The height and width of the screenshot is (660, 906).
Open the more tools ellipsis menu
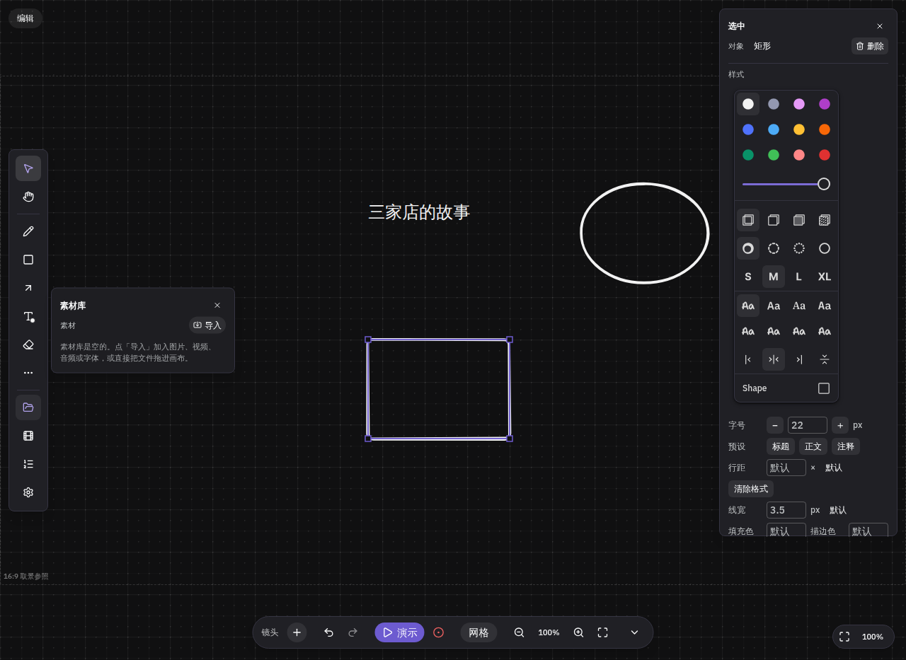(28, 373)
